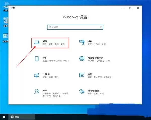
Task: Open the 网络和 Internet globe icon
Action: (x=82, y=59)
